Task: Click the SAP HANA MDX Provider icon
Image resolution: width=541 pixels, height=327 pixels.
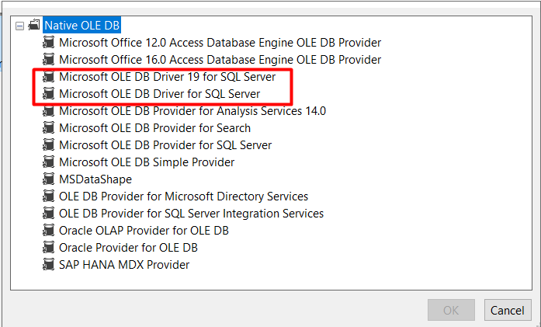Action: [50, 265]
